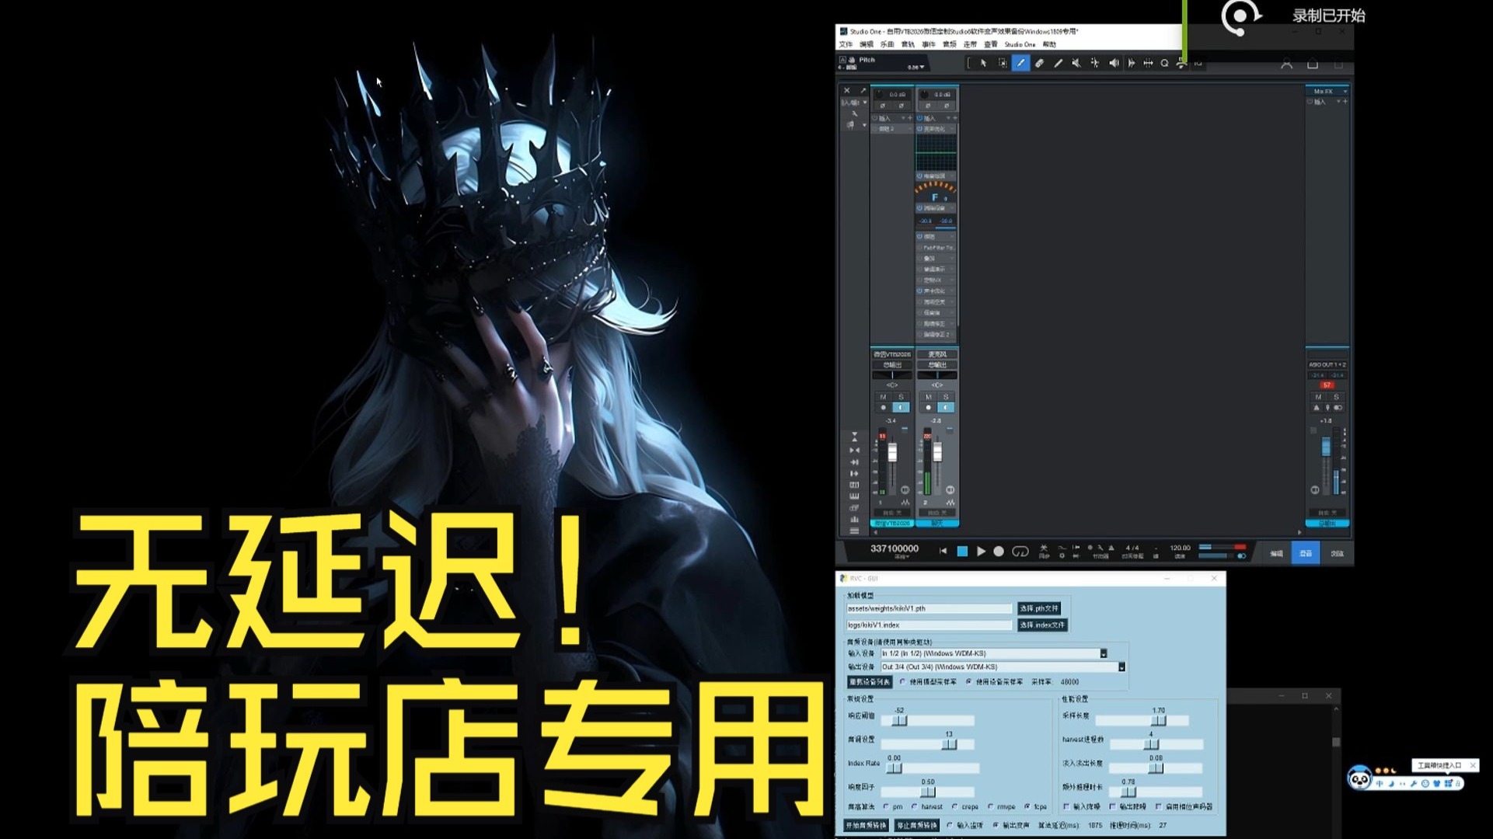1493x839 pixels.
Task: Open the 输入设备 input device dropdown
Action: 1103,653
